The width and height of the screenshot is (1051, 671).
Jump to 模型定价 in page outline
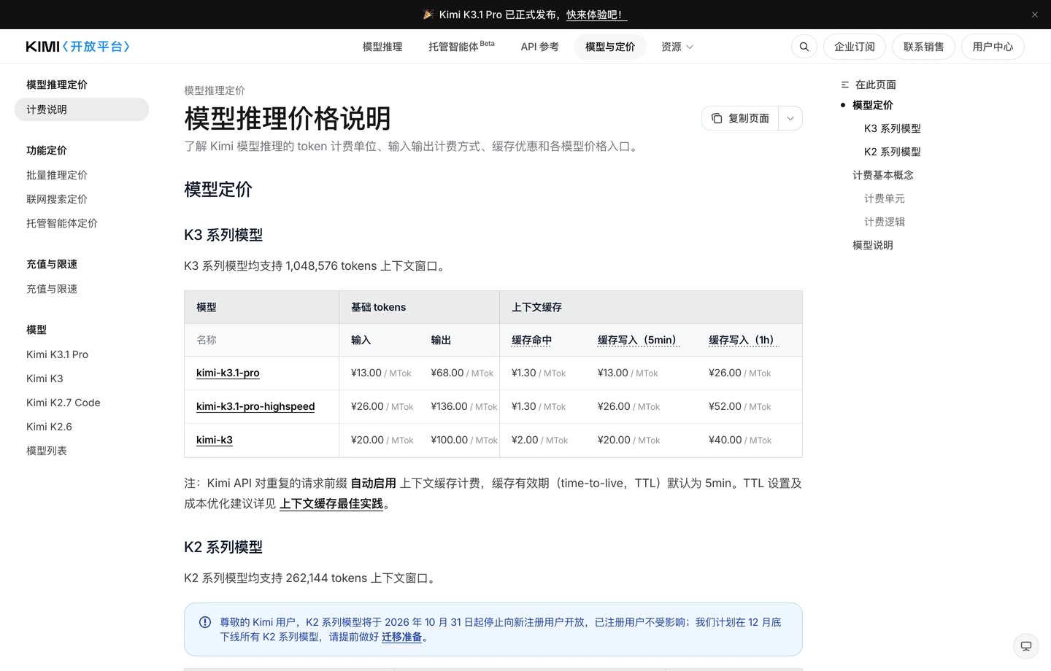(x=873, y=105)
